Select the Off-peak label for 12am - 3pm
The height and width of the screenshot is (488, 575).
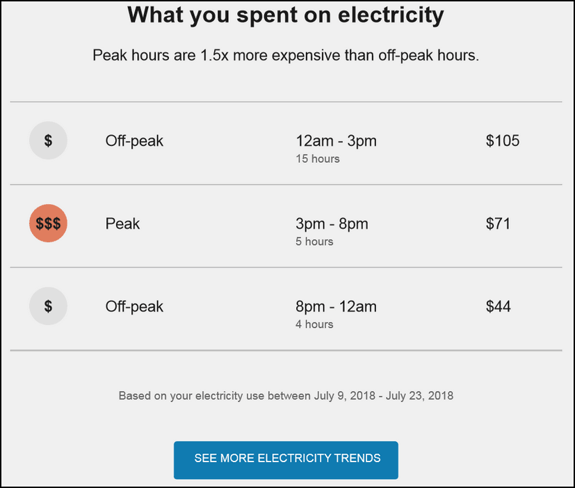pyautogui.click(x=134, y=141)
